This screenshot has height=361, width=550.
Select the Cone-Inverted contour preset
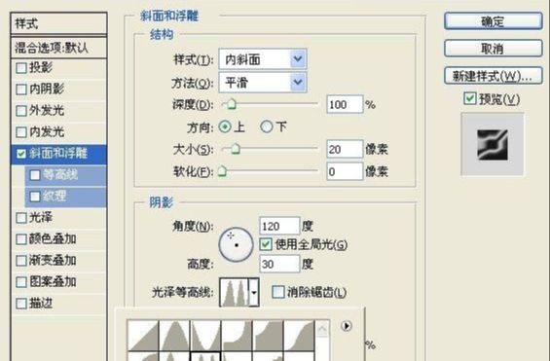tap(205, 336)
